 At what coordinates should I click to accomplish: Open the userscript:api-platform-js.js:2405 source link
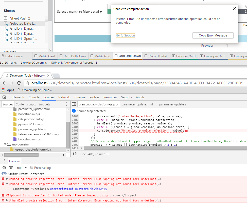pos(78,189)
